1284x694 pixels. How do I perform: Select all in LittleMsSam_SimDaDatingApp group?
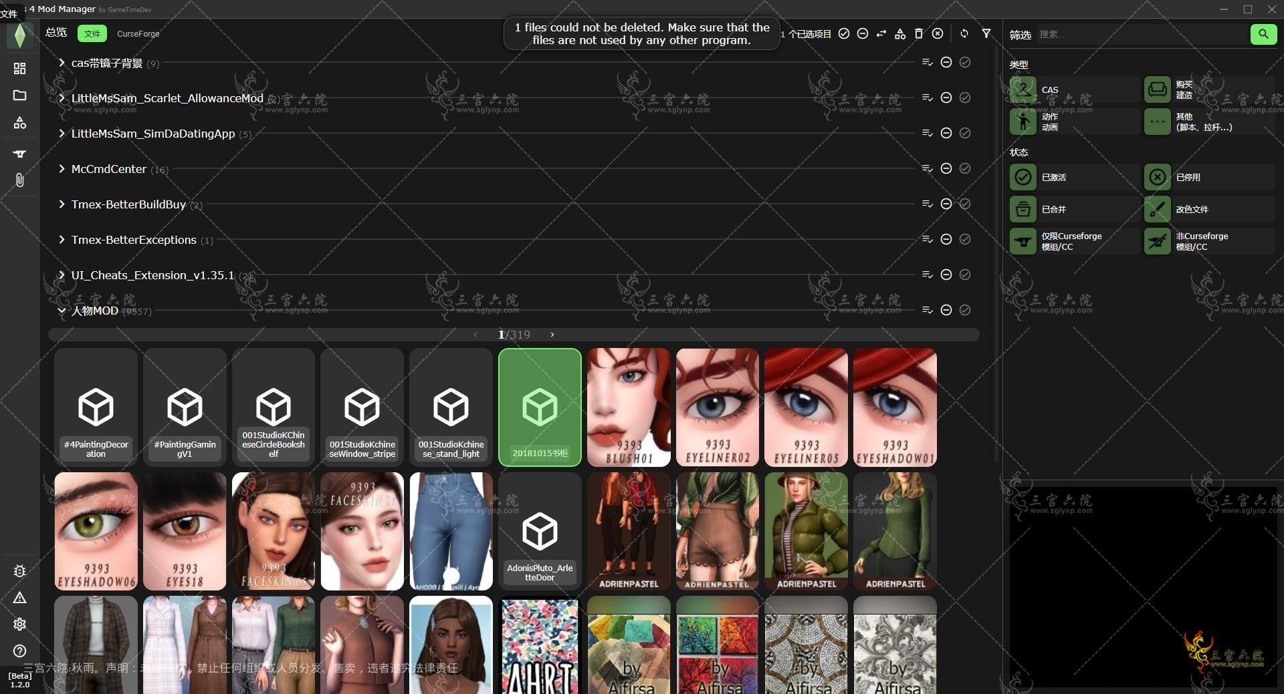tap(927, 133)
